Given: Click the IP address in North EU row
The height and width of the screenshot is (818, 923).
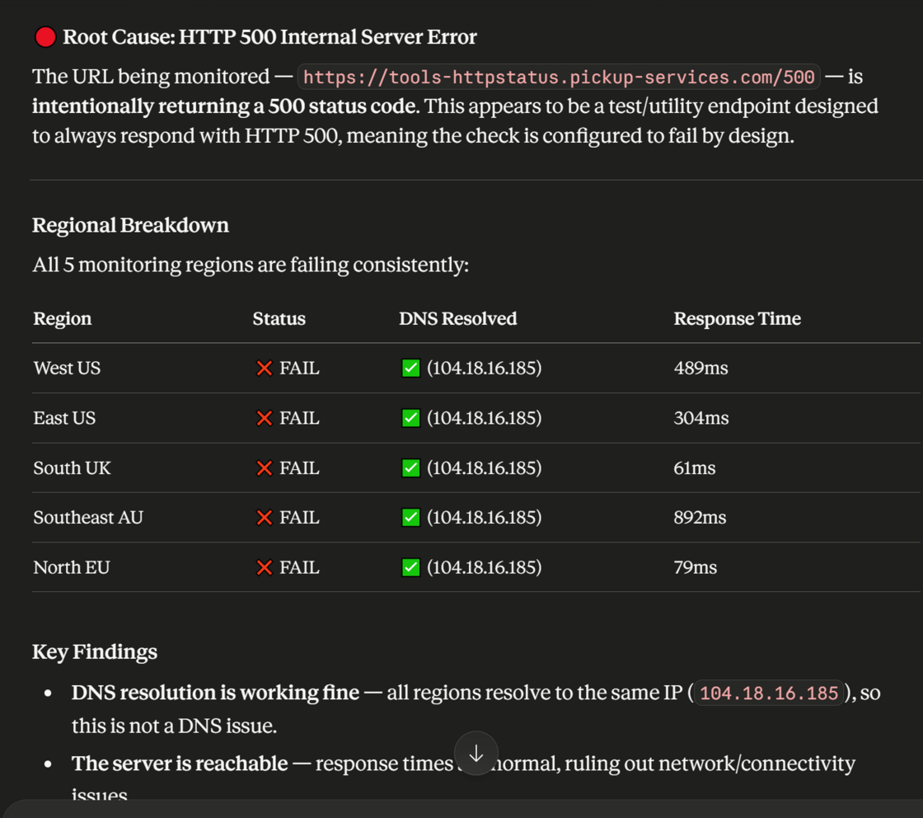Looking at the screenshot, I should [x=484, y=567].
